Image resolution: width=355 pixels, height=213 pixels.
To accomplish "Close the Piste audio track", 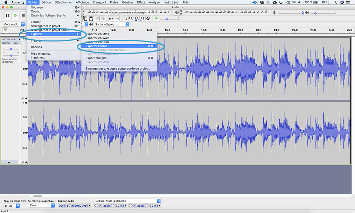I will pos(3,39).
